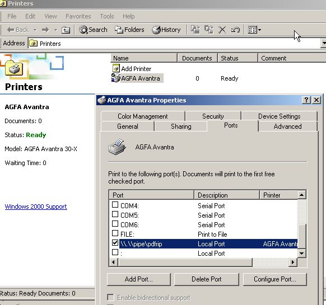Open Search from the toolbar
326x305 pixels.
93,30
